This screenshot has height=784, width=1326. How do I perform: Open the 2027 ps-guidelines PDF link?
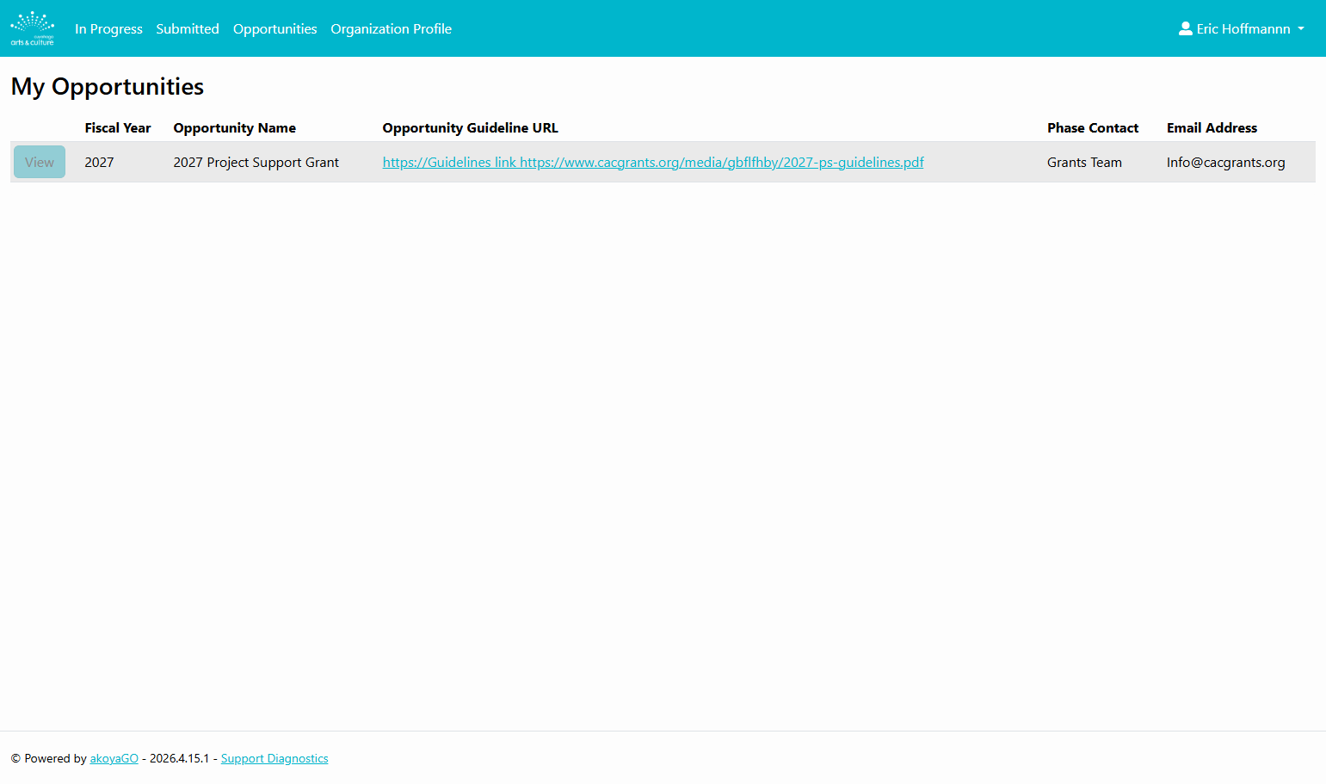[653, 162]
